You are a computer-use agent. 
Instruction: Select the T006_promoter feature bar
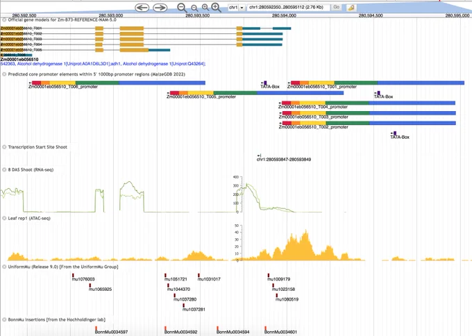click(119, 83)
